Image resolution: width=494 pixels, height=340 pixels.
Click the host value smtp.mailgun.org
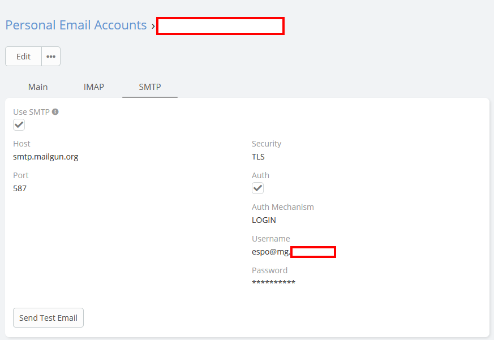pos(46,157)
